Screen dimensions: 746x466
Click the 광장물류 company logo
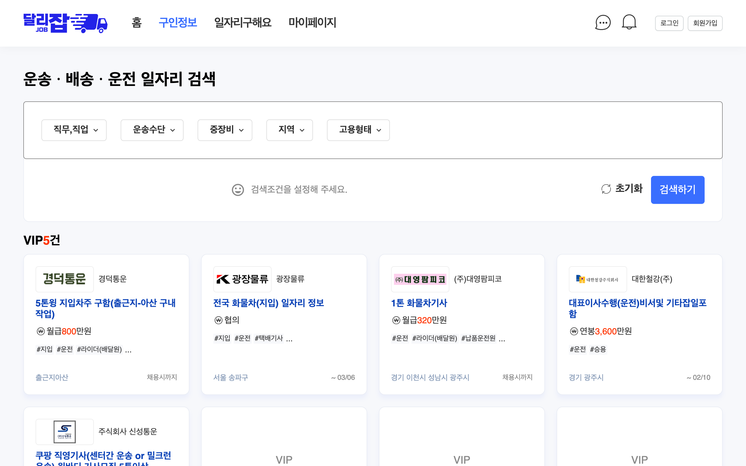[242, 279]
